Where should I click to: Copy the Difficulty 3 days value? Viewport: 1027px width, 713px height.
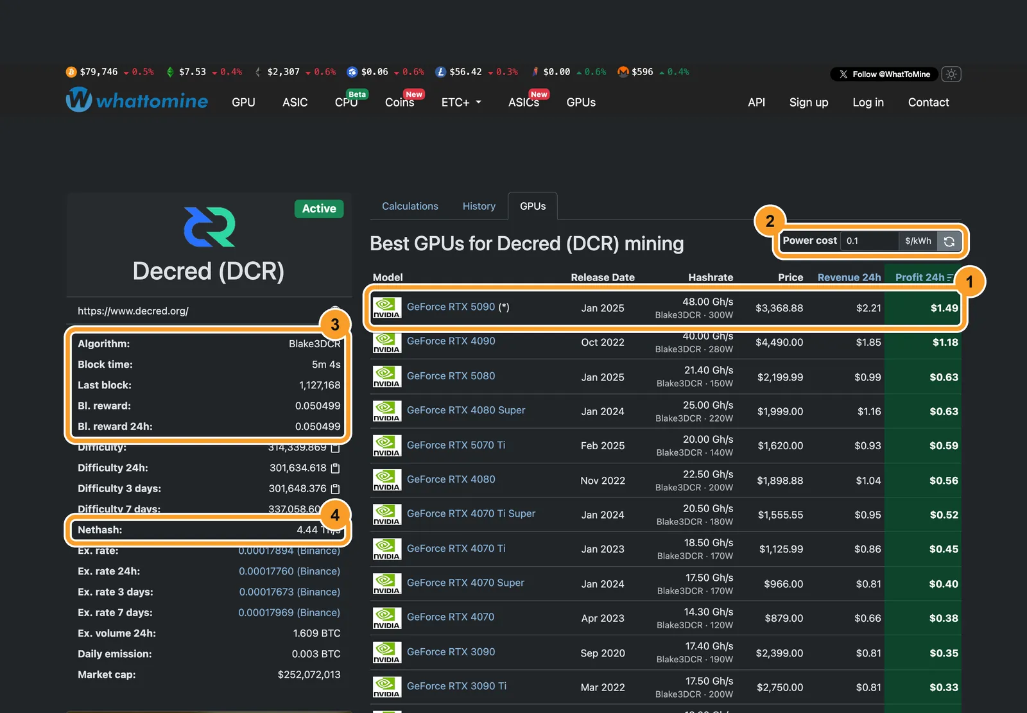[x=335, y=489]
